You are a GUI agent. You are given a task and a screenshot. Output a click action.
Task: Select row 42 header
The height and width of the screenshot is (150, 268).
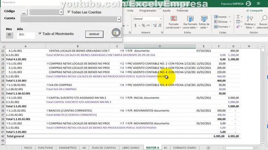(x=3, y=136)
